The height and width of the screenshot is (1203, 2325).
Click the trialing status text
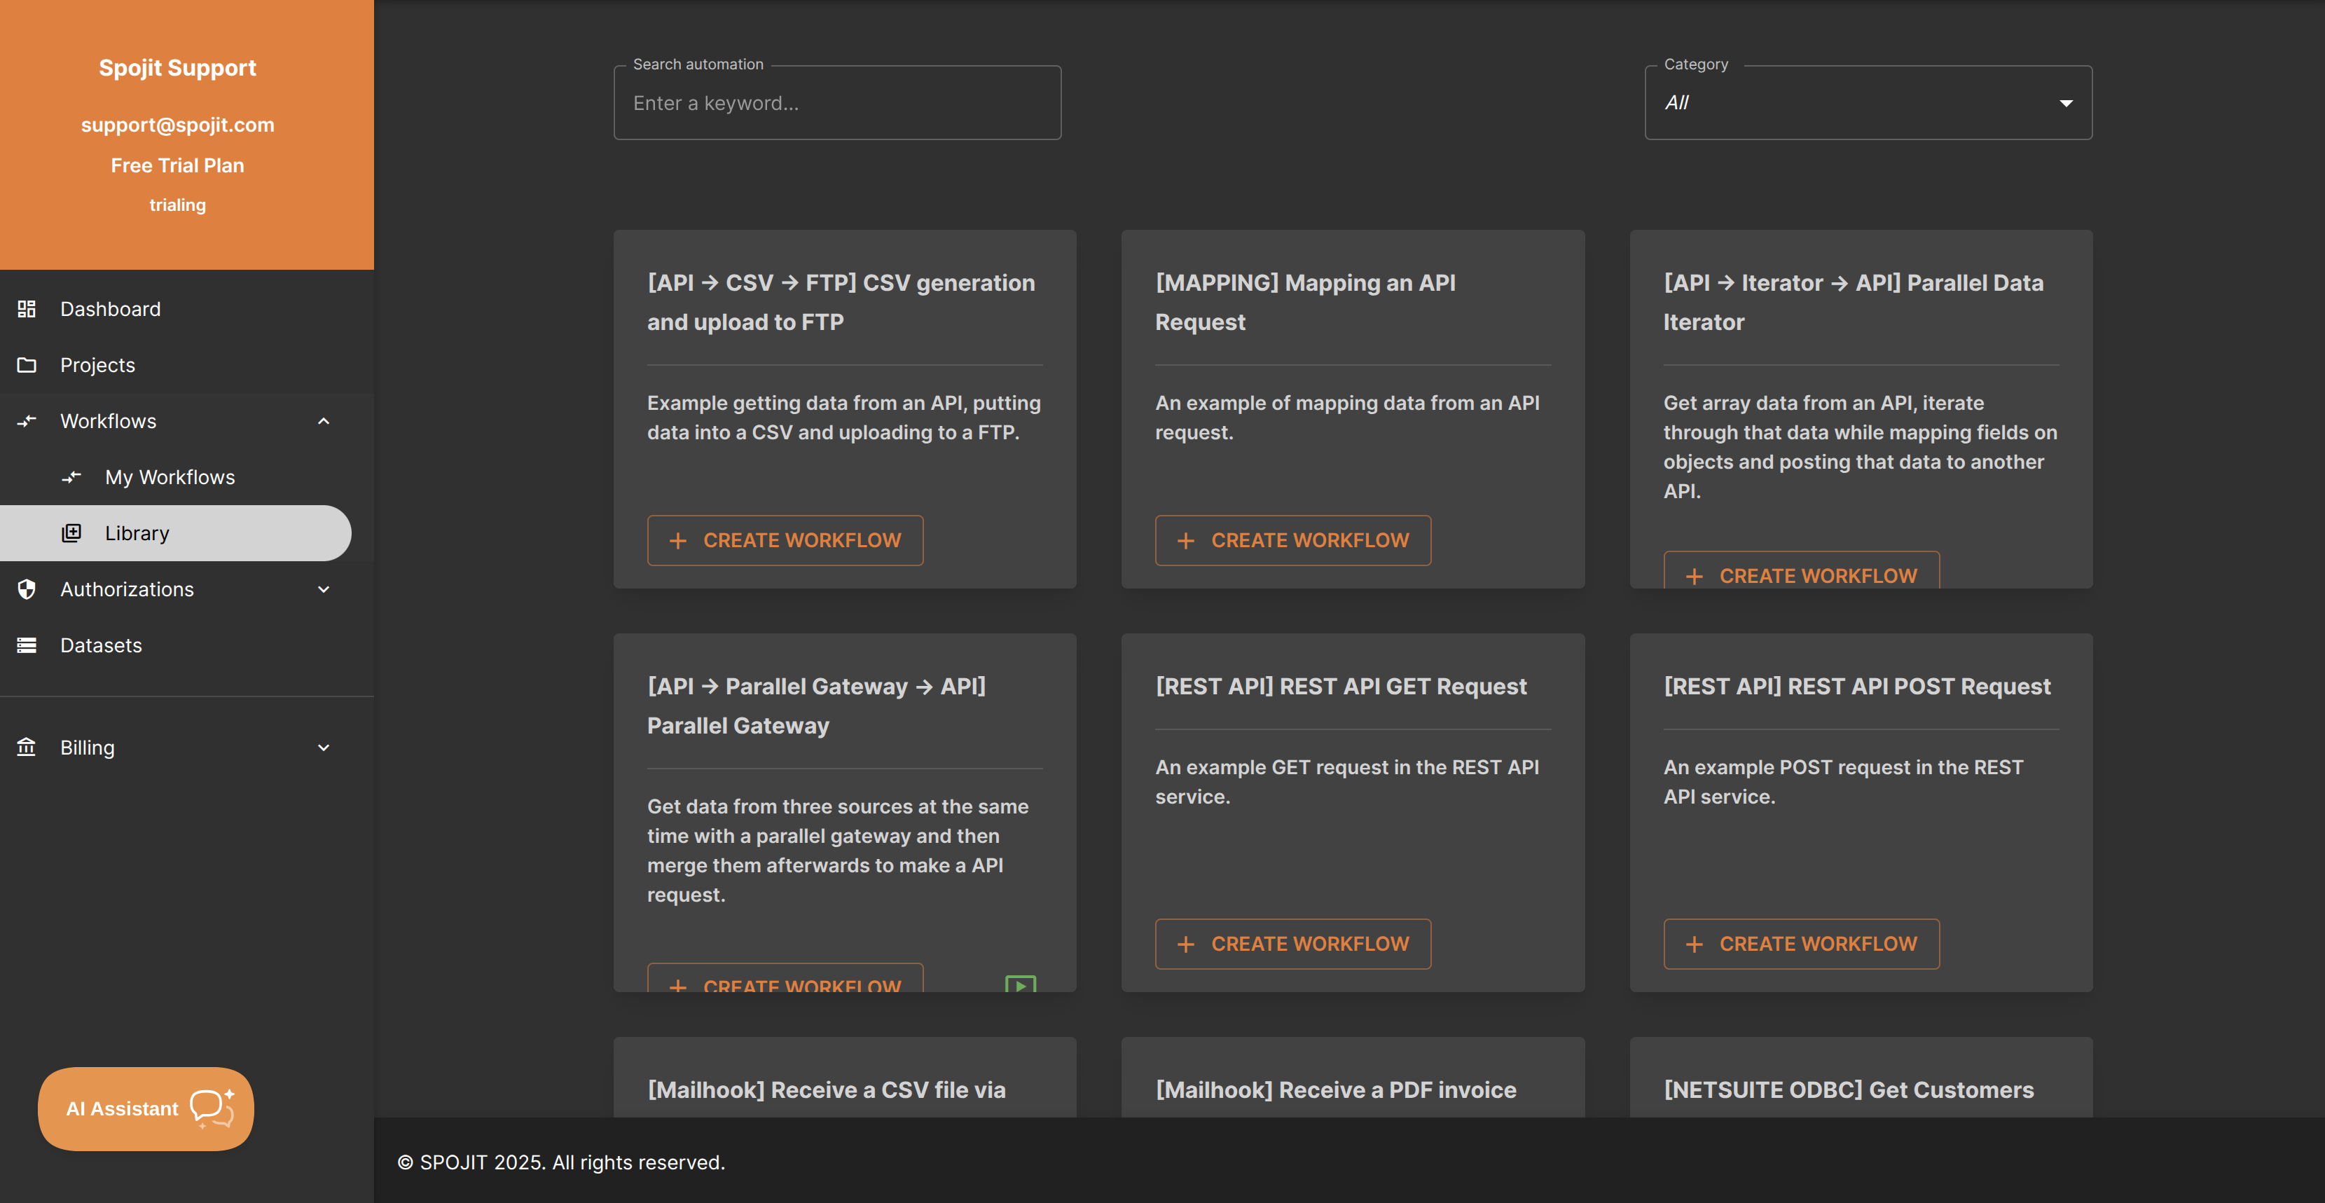(x=178, y=205)
